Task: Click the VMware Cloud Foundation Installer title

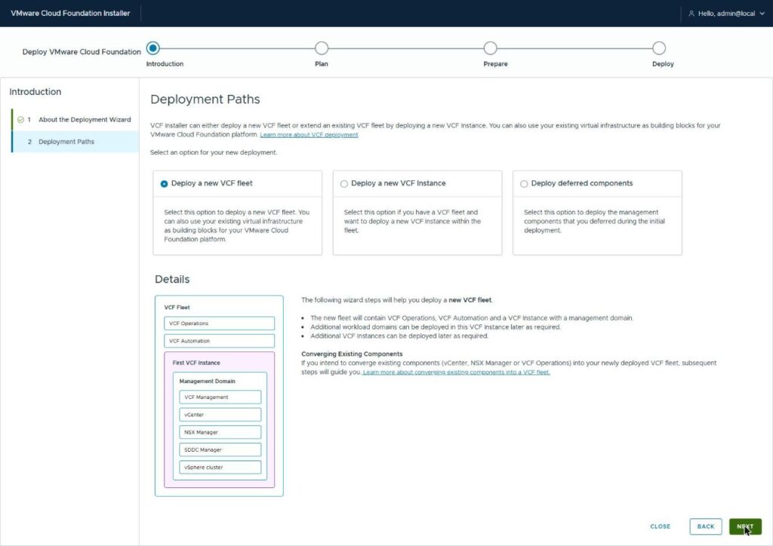Action: (x=70, y=14)
